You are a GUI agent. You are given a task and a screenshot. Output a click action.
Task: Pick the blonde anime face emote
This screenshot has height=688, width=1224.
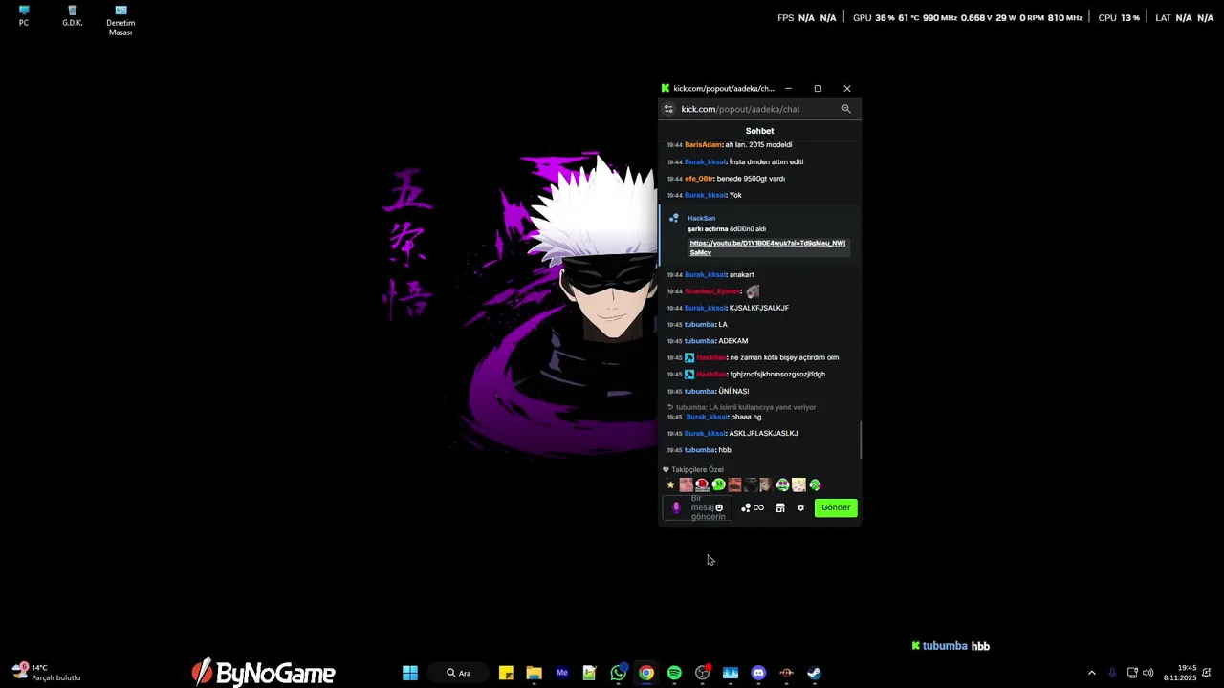click(x=798, y=484)
